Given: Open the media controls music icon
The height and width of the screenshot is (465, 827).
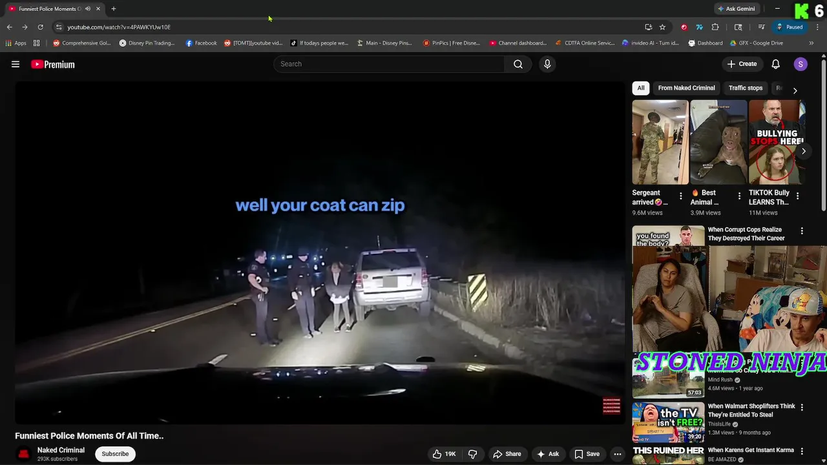Looking at the screenshot, I should tap(761, 27).
